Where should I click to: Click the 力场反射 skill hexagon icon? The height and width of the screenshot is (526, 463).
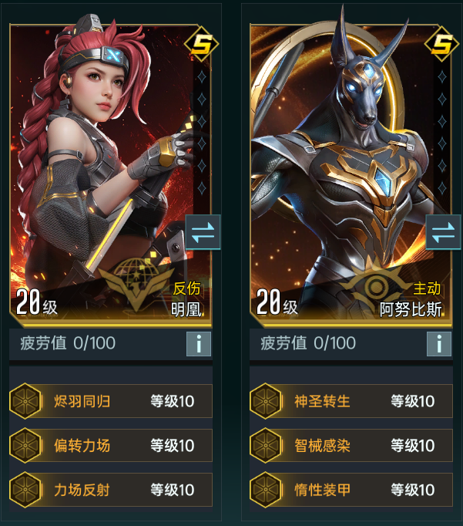click(x=25, y=490)
